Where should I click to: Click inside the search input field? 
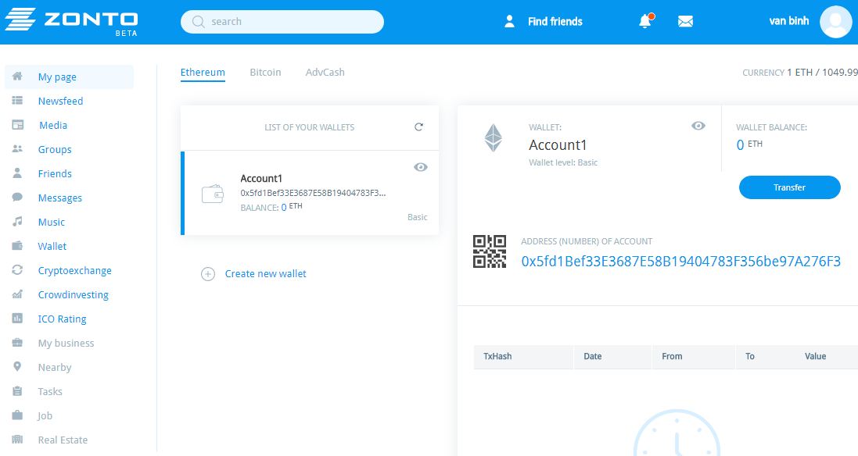(282, 22)
